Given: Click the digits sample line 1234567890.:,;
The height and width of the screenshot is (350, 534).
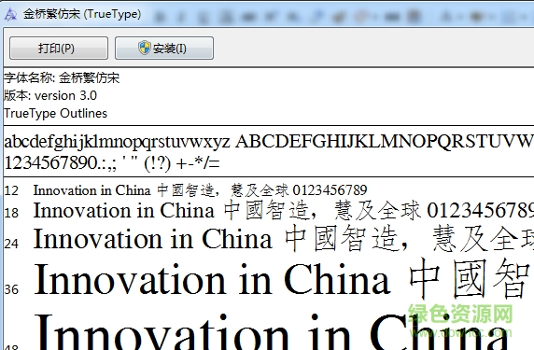Looking at the screenshot, I should (x=112, y=162).
